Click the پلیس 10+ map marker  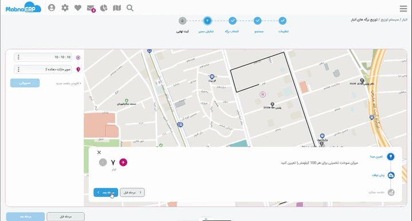[273, 104]
